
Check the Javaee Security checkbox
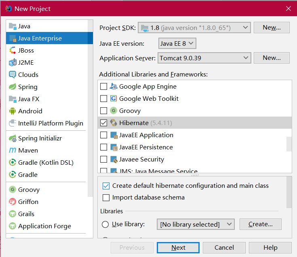pyautogui.click(x=103, y=159)
